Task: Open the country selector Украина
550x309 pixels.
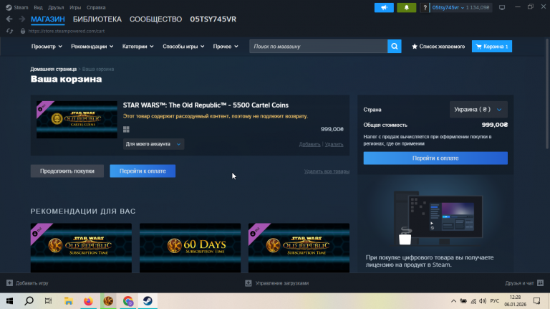Action: (478, 110)
